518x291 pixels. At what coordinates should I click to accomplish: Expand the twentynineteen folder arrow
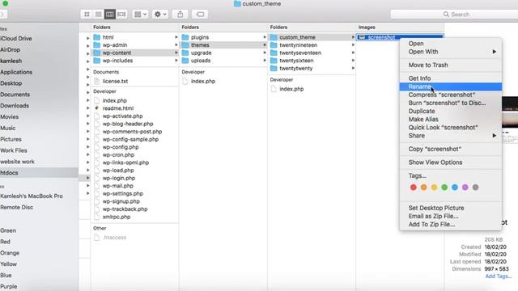(353, 45)
